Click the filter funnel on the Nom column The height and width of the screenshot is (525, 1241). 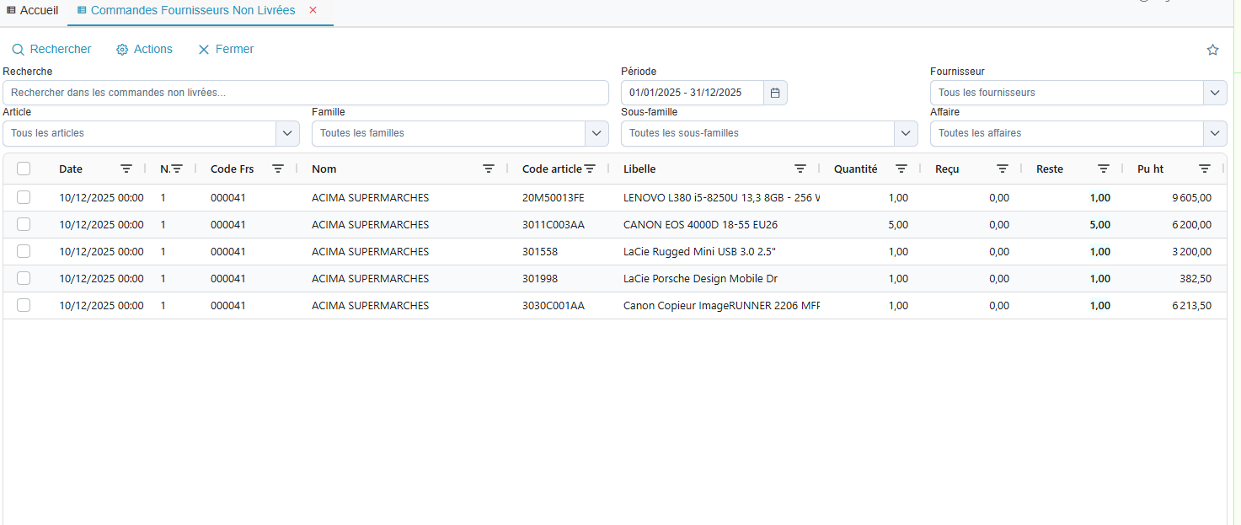489,169
